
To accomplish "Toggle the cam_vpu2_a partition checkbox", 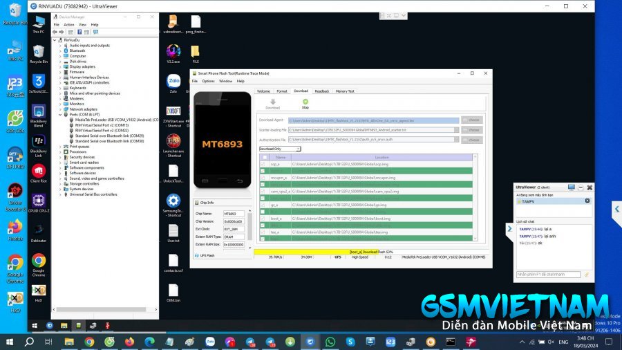I will pos(262,192).
